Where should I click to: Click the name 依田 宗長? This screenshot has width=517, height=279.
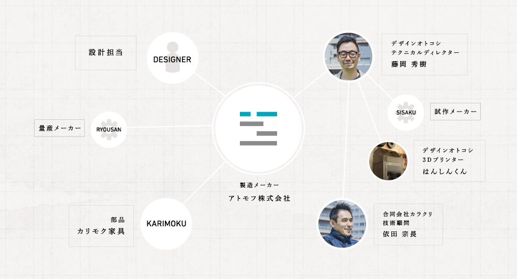coord(400,234)
